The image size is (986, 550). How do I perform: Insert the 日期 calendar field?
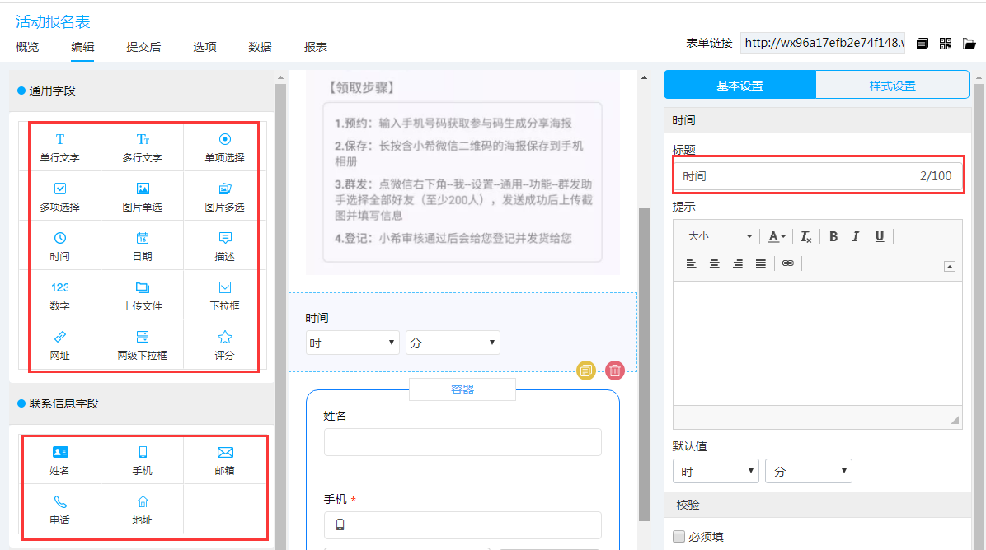(x=142, y=246)
